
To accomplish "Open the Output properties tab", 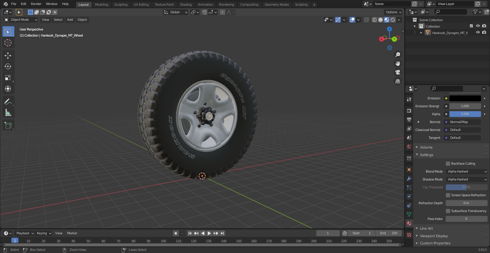I will 409,120.
